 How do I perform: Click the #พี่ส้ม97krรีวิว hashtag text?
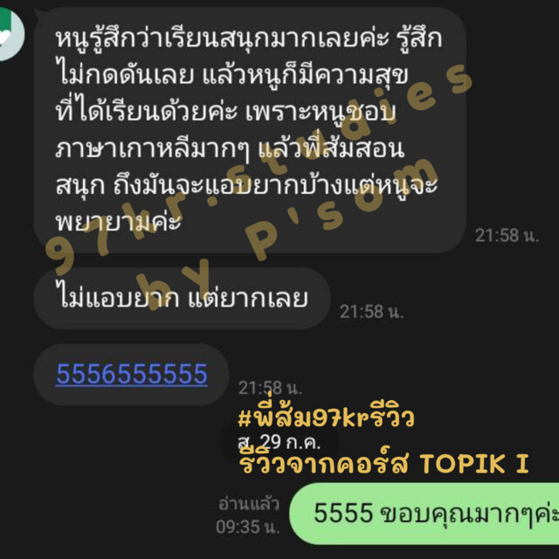tap(326, 418)
